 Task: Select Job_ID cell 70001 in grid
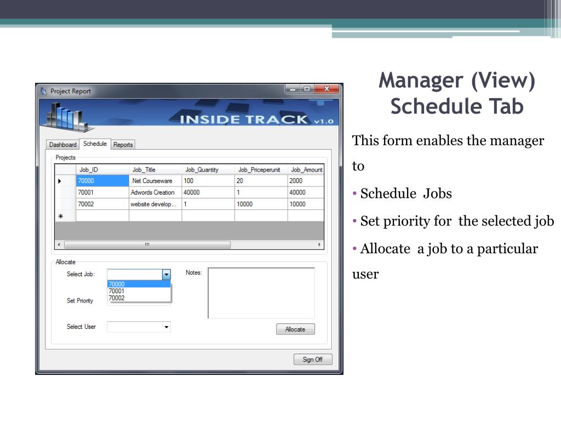(x=102, y=192)
